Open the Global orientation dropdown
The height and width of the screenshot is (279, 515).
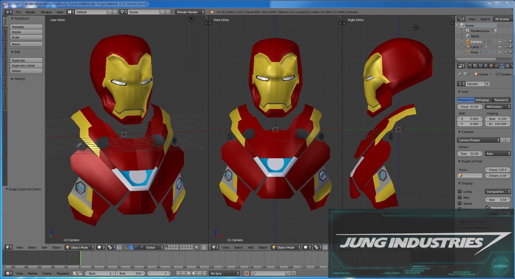tap(154, 247)
